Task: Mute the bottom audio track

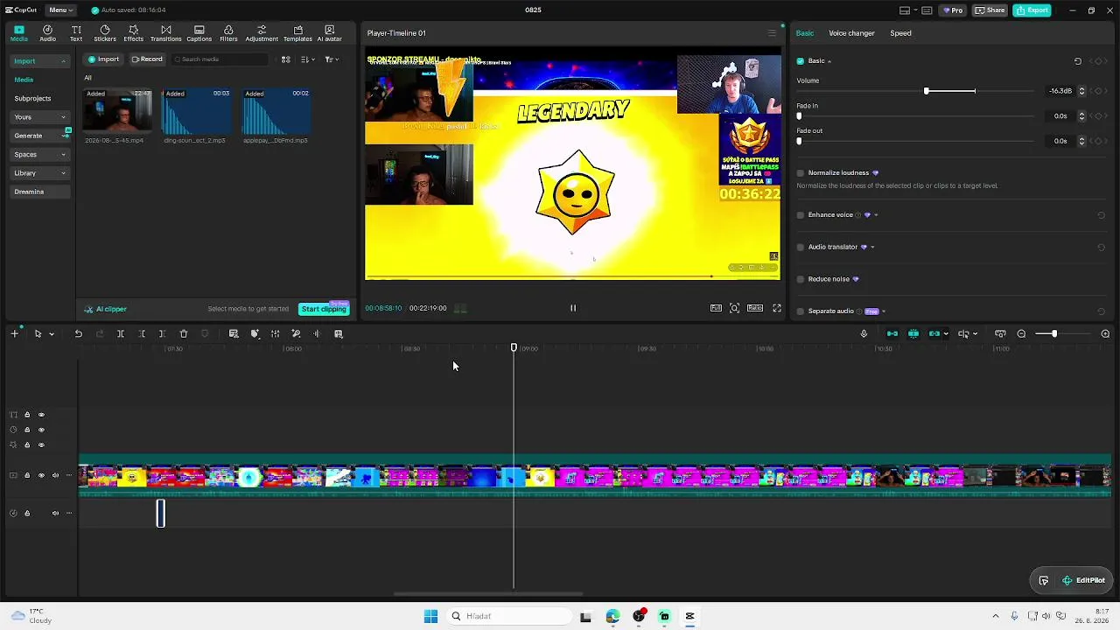Action: pyautogui.click(x=55, y=513)
